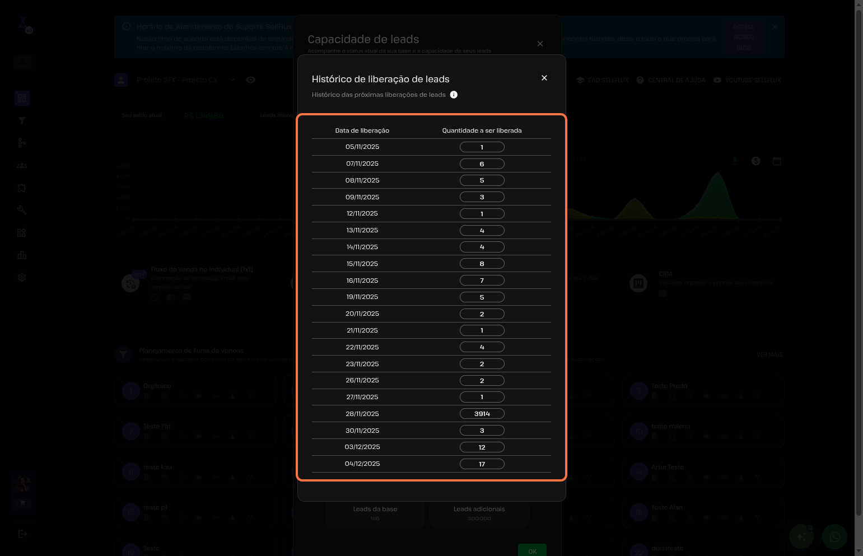
Task: Open the wrench tools icon in sidebar
Action: coord(22,210)
